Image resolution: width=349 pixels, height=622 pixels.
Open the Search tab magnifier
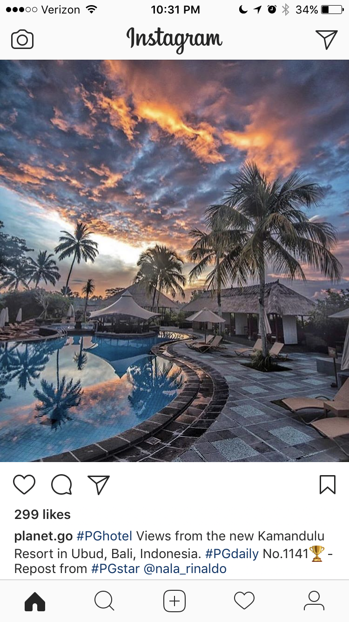coord(104,601)
